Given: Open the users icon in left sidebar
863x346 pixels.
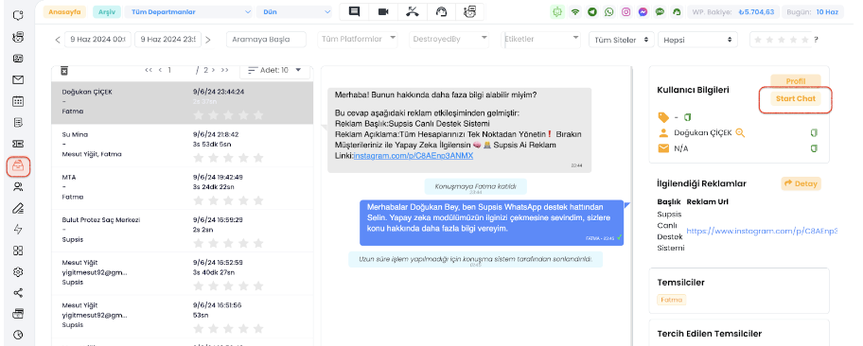Looking at the screenshot, I should click(18, 187).
